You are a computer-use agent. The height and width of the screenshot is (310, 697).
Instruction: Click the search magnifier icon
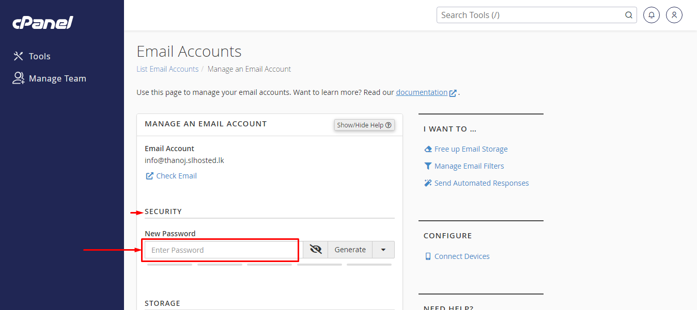coord(629,15)
